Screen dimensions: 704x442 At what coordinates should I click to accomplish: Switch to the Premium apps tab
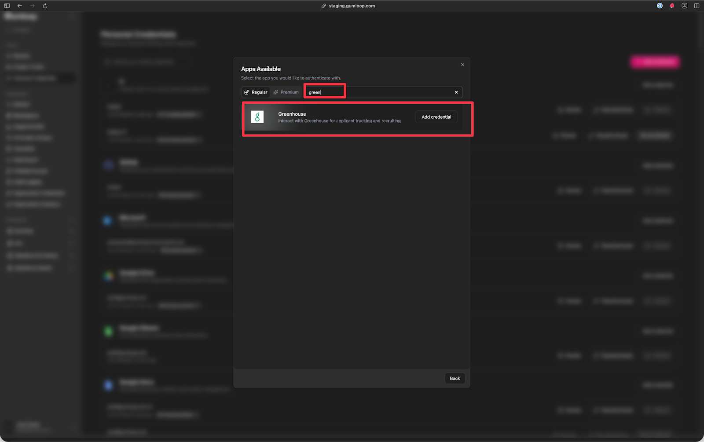[286, 92]
